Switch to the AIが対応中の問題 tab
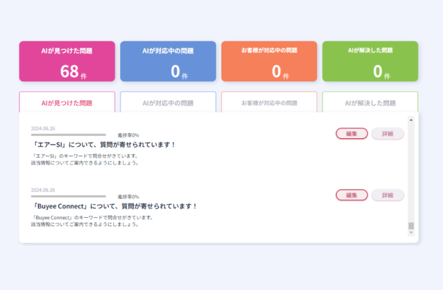This screenshot has width=443, height=290. click(x=168, y=102)
